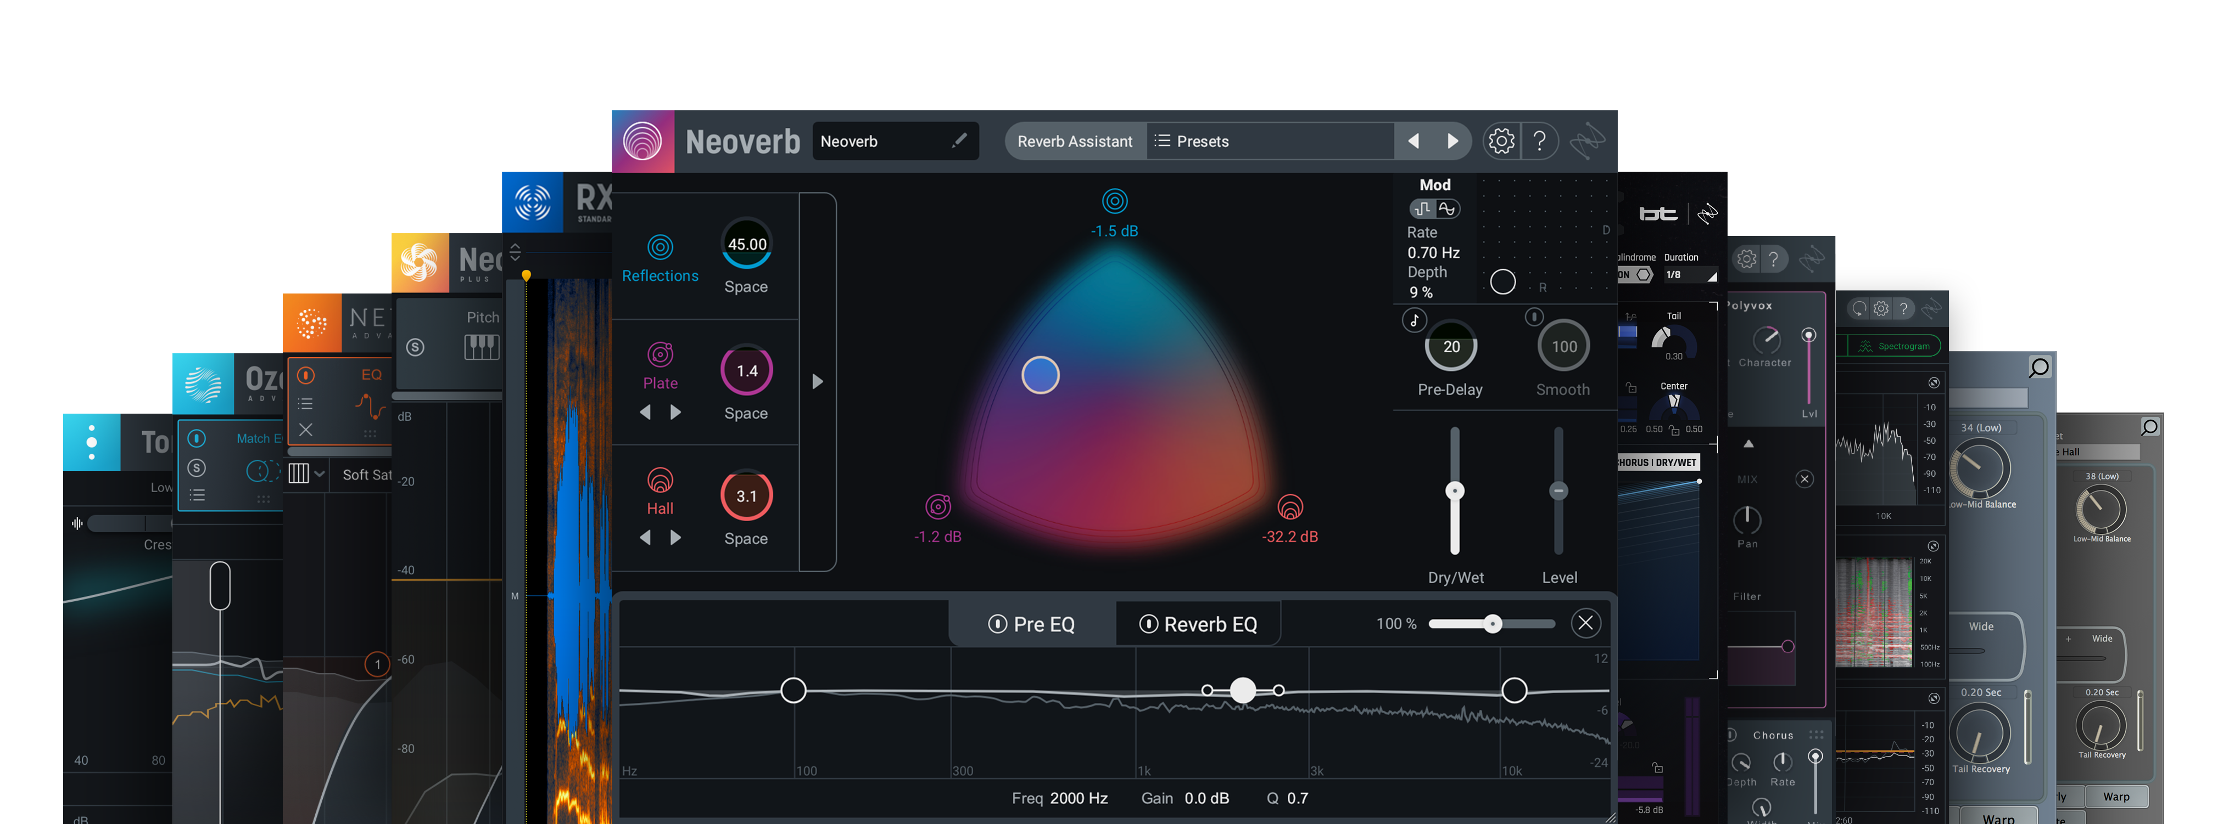
Task: Select the Reflections engine icon
Action: (x=660, y=248)
